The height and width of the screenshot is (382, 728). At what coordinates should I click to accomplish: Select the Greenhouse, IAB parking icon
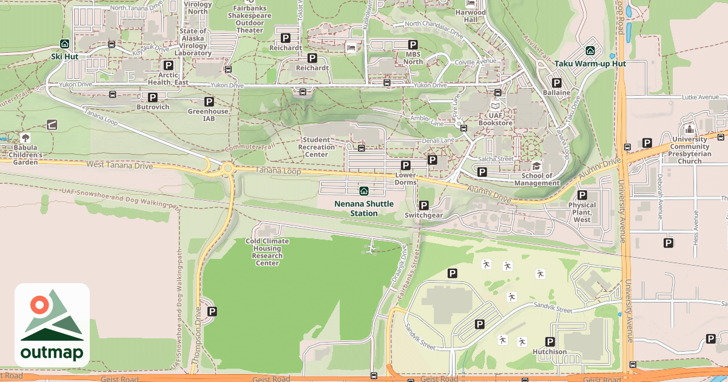209,101
